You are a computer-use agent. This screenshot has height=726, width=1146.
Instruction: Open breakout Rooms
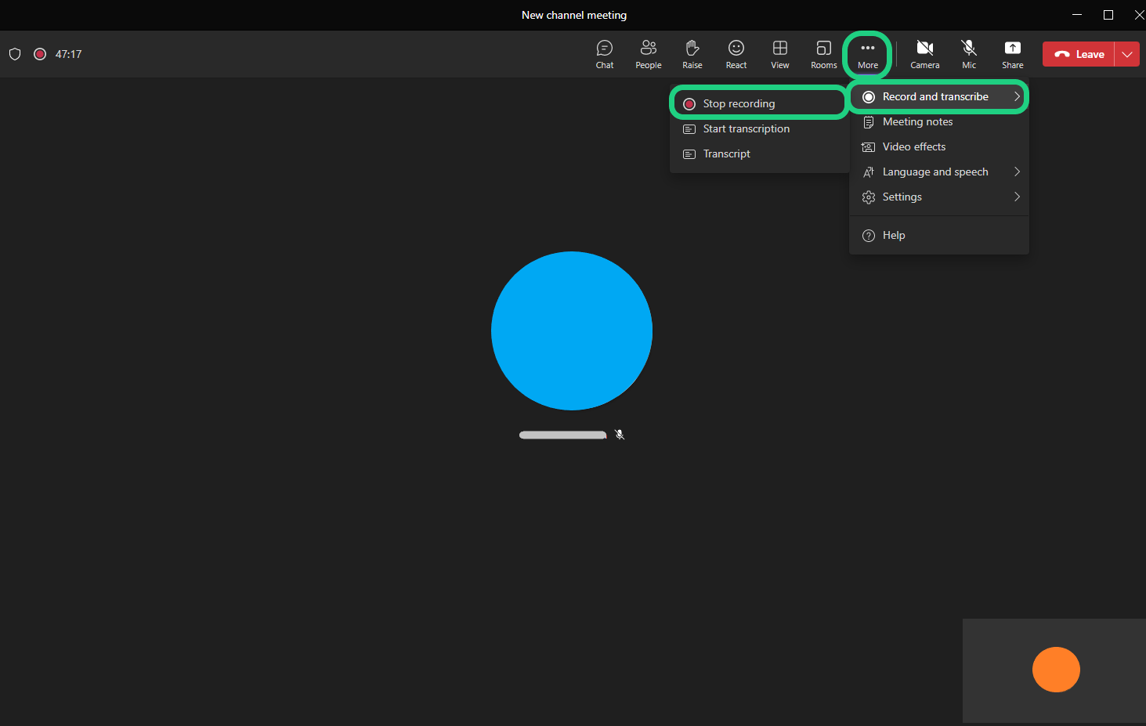823,54
